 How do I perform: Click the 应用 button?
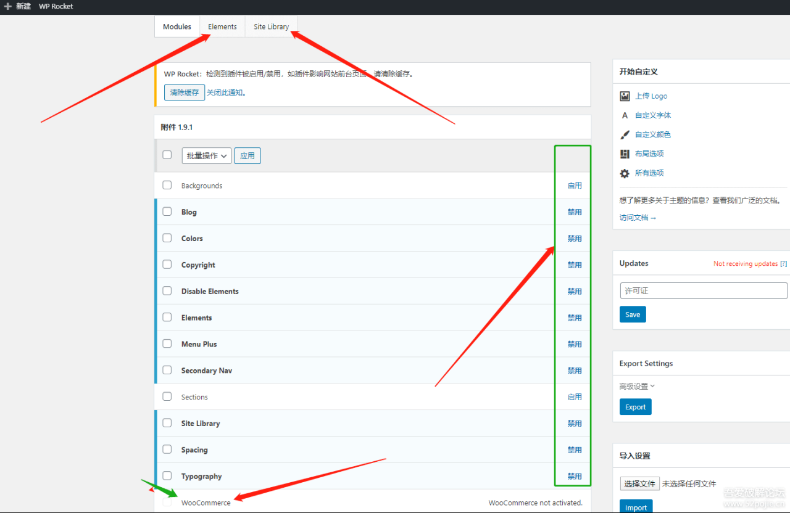(x=247, y=156)
